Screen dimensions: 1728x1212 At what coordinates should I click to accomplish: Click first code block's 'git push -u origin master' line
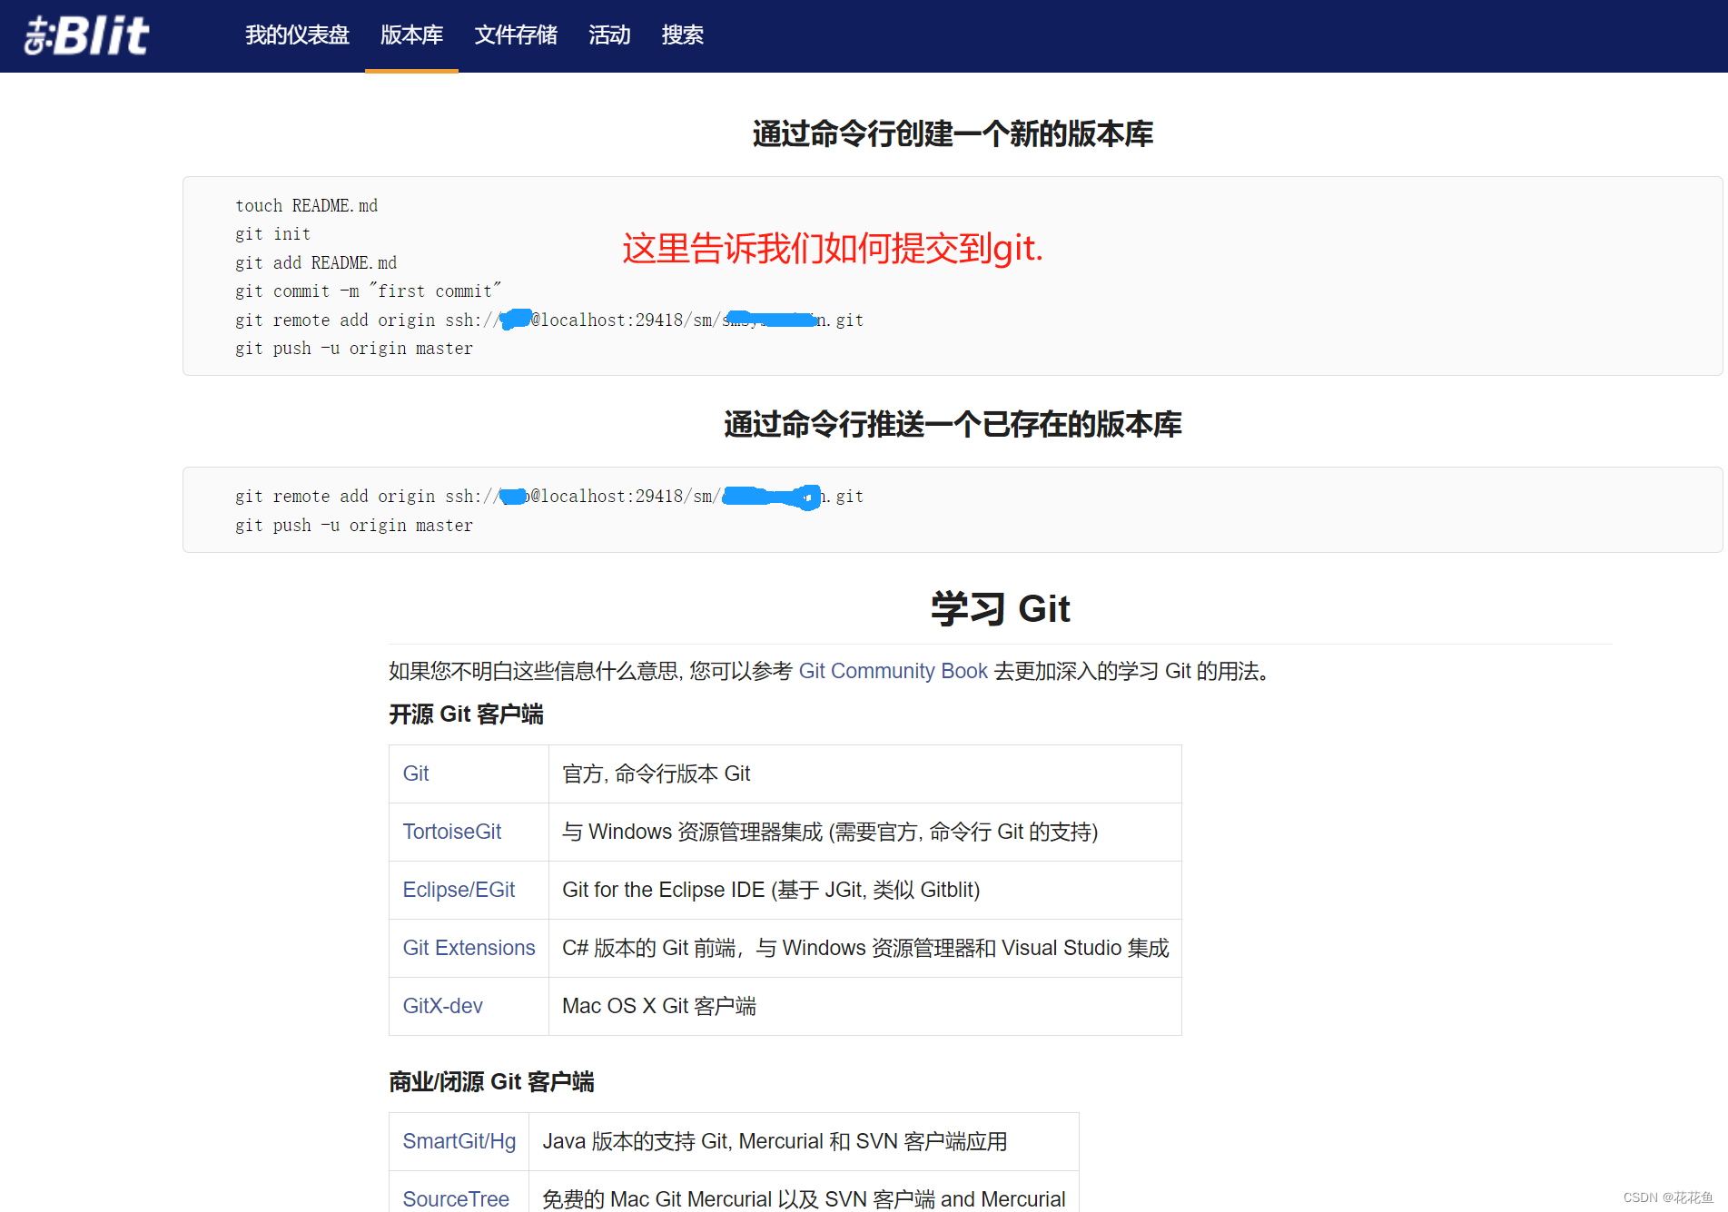pyautogui.click(x=354, y=349)
